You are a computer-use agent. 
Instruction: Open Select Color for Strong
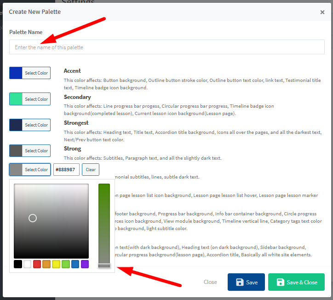pos(36,150)
